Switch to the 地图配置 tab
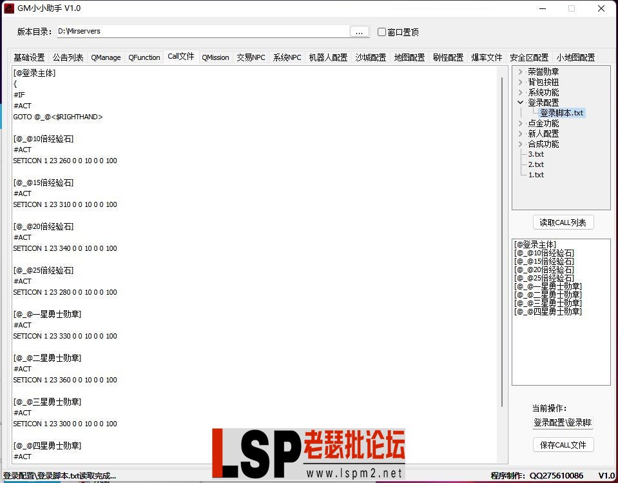The width and height of the screenshot is (618, 483). coord(409,57)
